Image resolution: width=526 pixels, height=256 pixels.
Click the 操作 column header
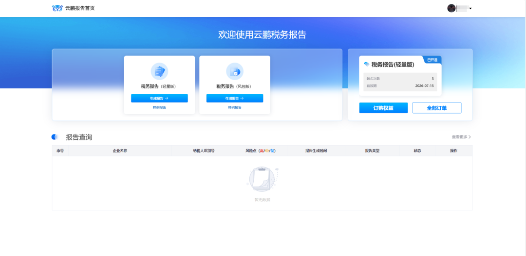(x=453, y=151)
